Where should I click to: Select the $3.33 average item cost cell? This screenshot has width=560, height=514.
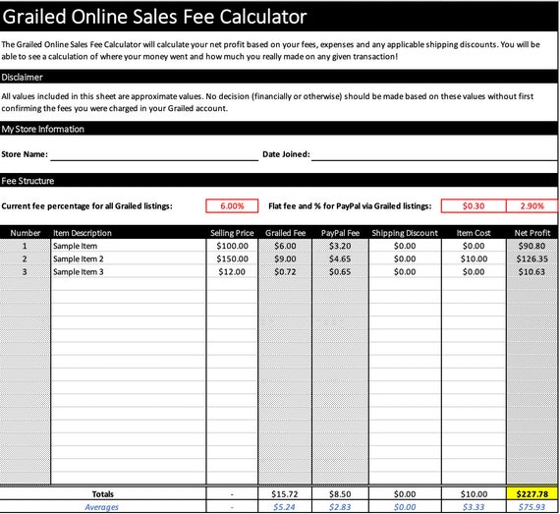(x=474, y=507)
